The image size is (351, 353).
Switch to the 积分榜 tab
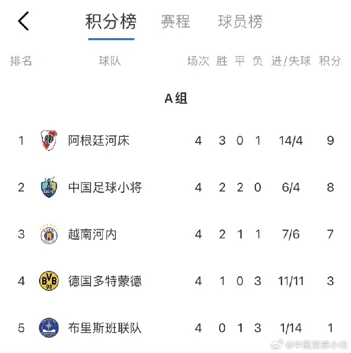(x=111, y=22)
